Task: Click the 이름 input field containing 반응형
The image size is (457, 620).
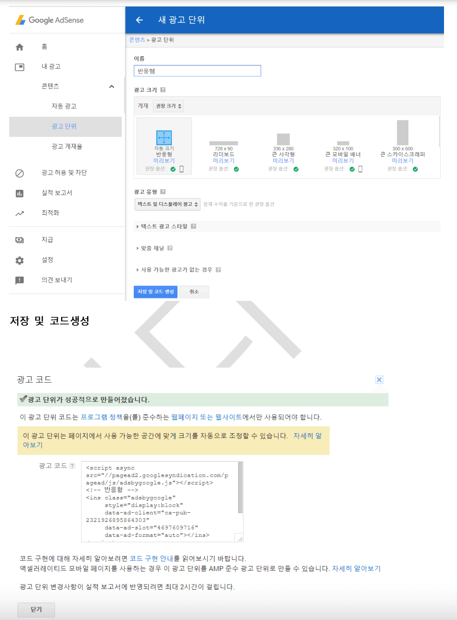Action: [x=197, y=71]
